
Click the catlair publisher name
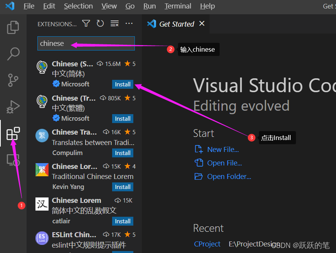pyautogui.click(x=61, y=221)
